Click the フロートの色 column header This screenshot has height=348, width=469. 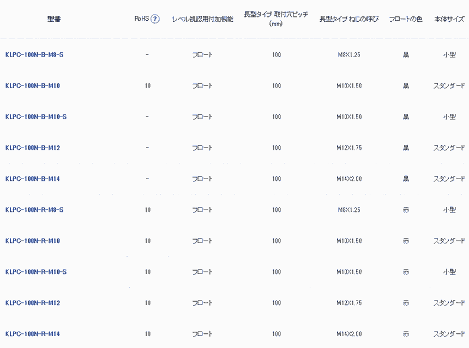(x=406, y=19)
